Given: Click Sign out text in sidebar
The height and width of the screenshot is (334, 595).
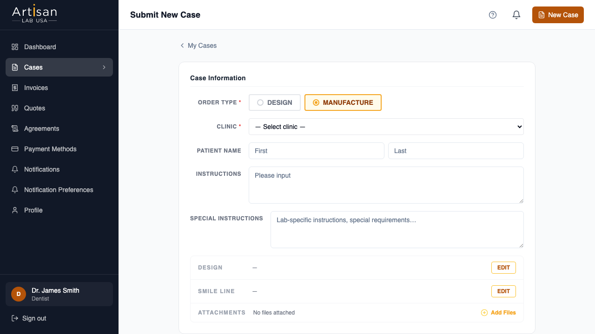Looking at the screenshot, I should [34, 318].
